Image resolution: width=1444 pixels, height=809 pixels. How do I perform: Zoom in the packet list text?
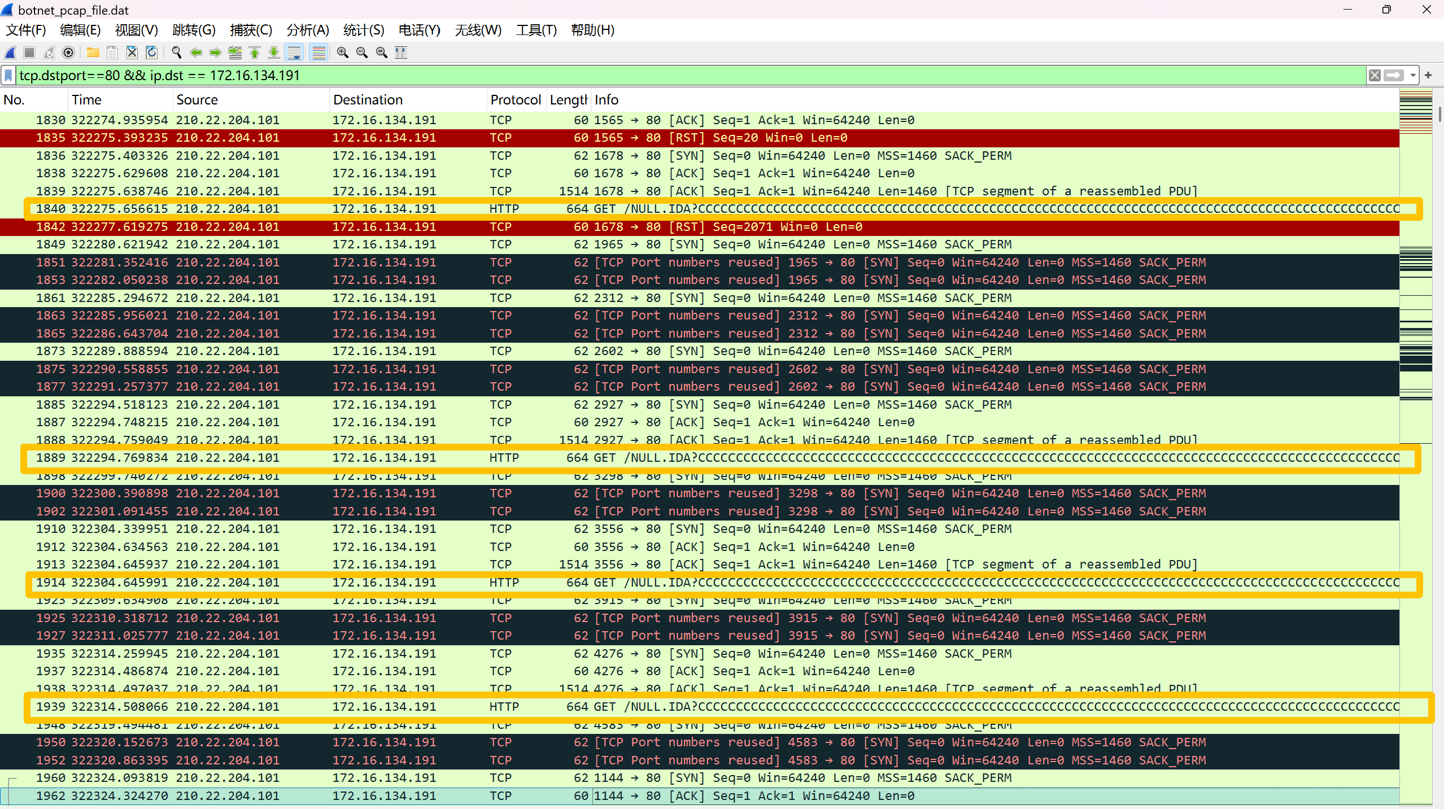click(x=342, y=53)
